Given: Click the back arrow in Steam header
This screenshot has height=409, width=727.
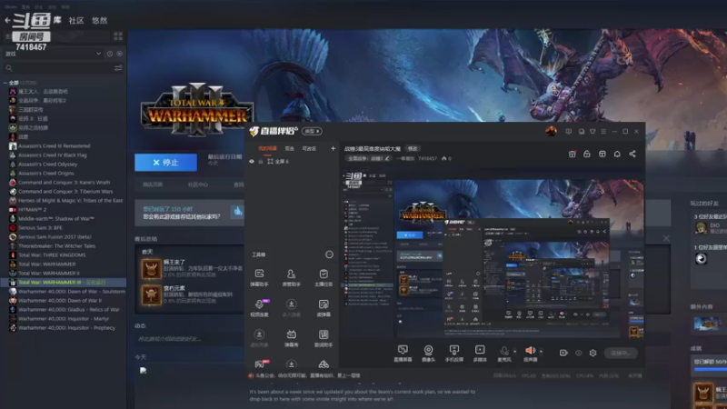Looking at the screenshot, I should pos(7,20).
